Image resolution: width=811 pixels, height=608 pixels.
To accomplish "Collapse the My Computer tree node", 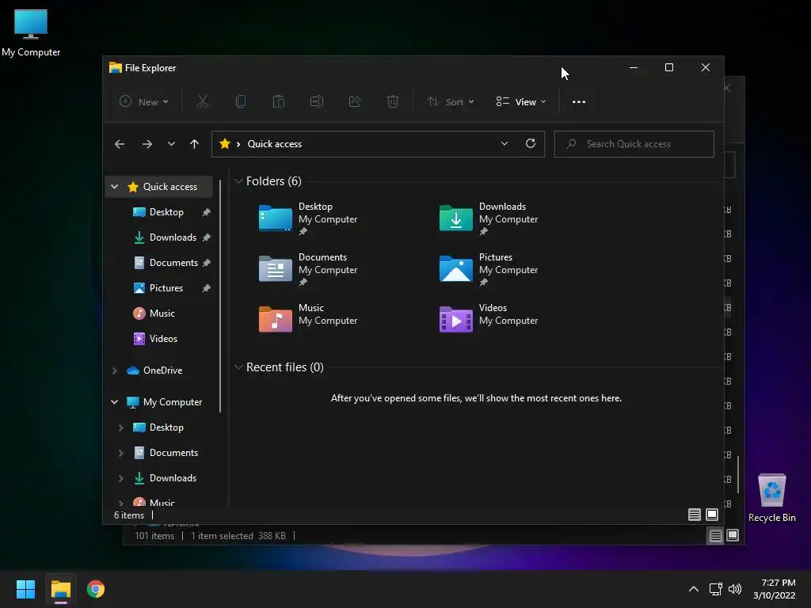I will (x=114, y=402).
